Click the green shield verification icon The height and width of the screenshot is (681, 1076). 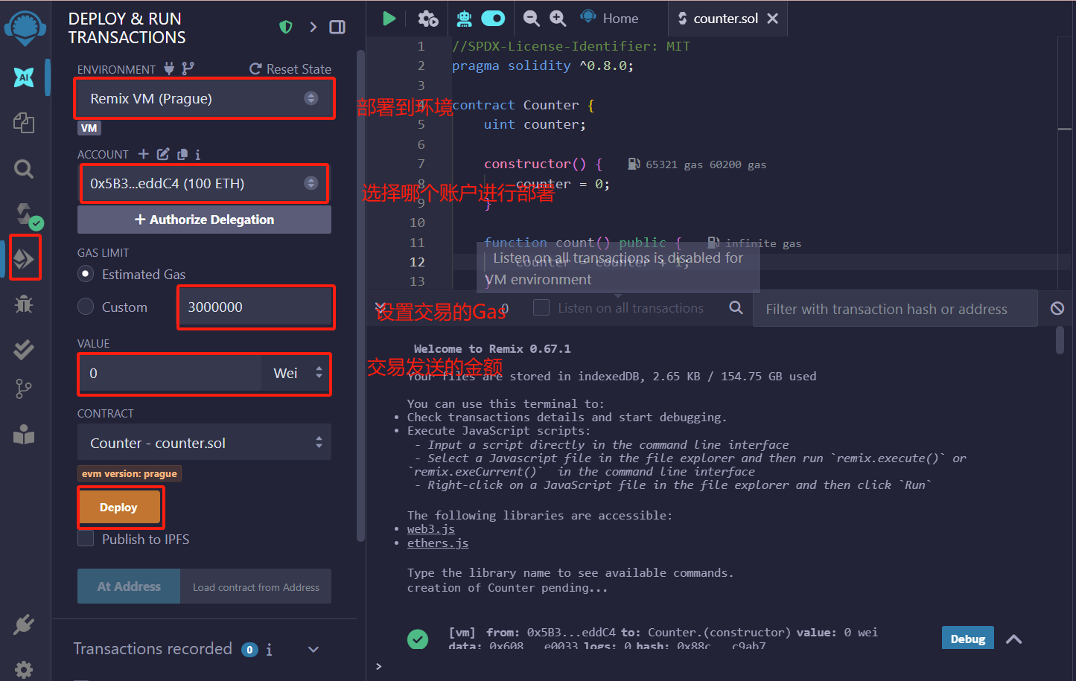tap(285, 28)
